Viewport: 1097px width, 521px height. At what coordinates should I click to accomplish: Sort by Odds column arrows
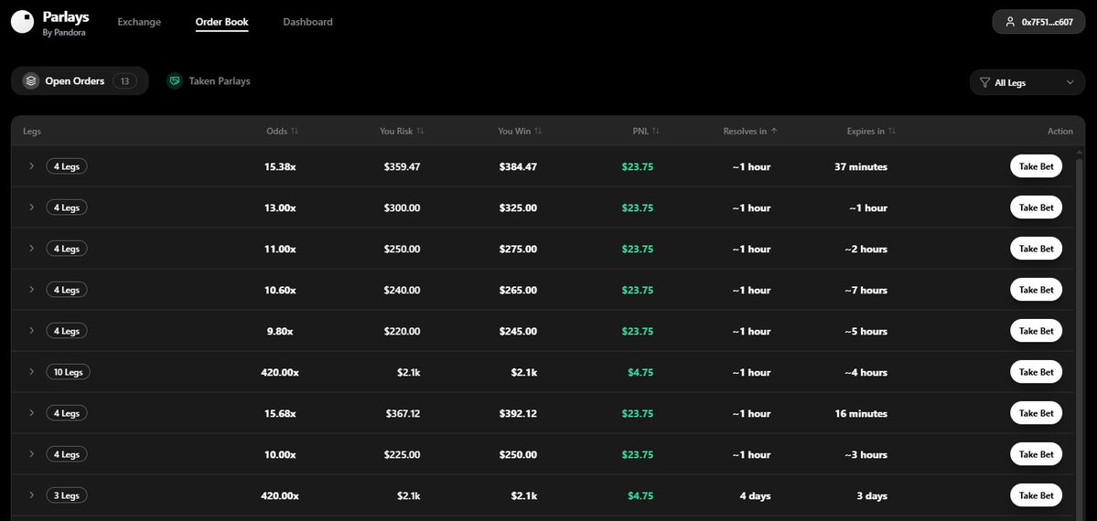tap(295, 131)
